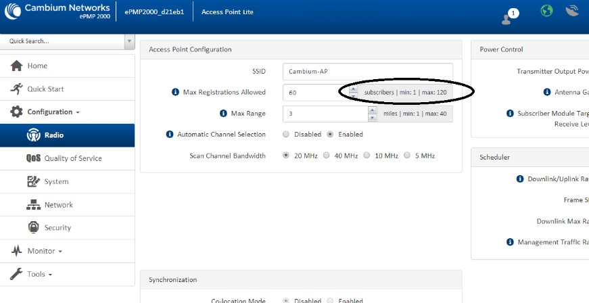Select 40 MHz scan channel bandwidth
This screenshot has width=589, height=303.
click(x=327, y=155)
